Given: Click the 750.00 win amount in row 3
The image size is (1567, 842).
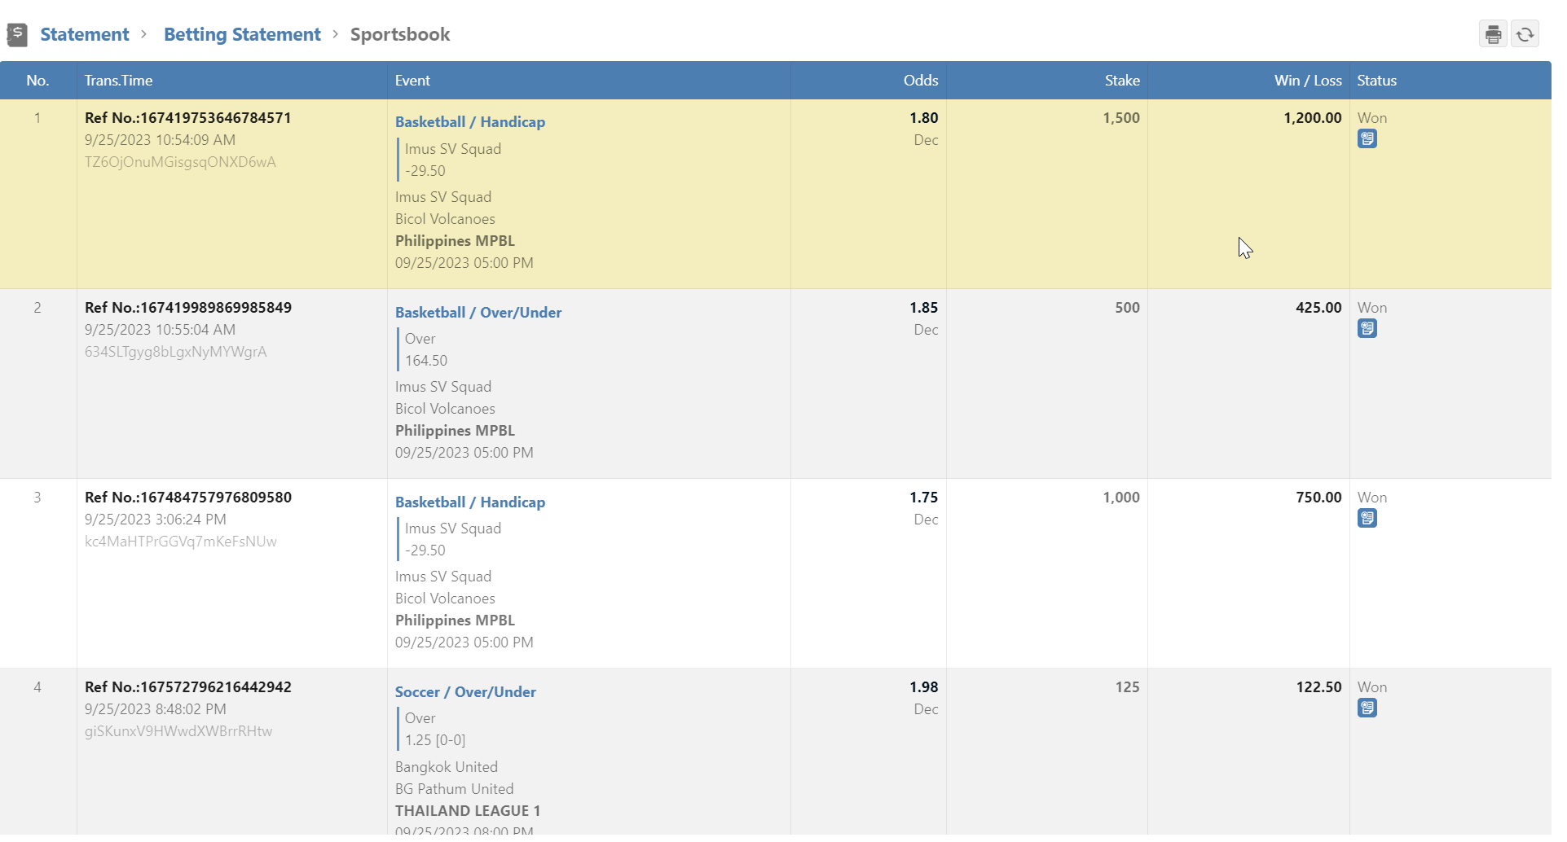Looking at the screenshot, I should click(x=1318, y=498).
